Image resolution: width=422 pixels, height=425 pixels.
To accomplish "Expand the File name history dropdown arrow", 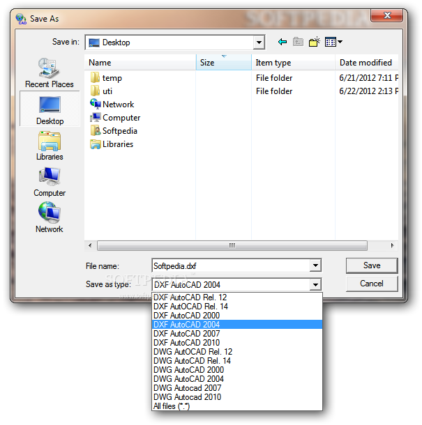I will click(x=315, y=265).
